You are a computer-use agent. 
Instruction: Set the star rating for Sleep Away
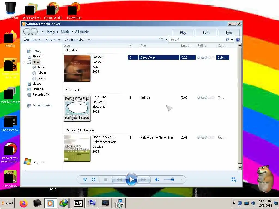pos(206,57)
